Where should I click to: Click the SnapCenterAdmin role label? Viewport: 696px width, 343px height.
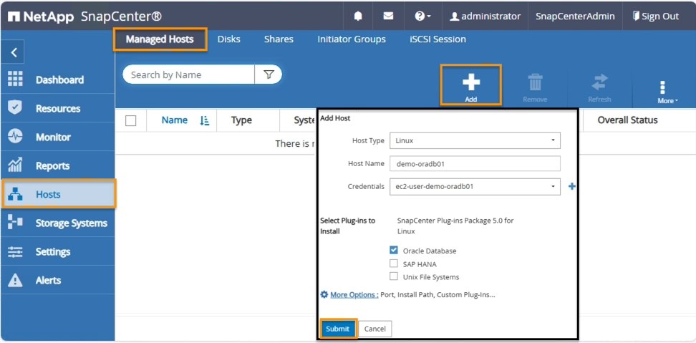point(575,16)
